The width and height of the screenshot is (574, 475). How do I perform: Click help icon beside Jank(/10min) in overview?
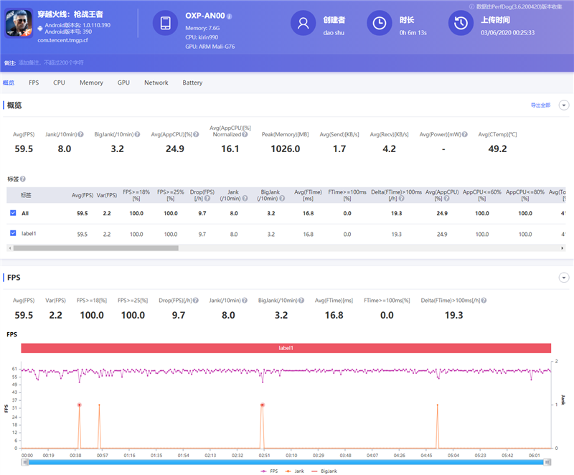click(x=80, y=134)
